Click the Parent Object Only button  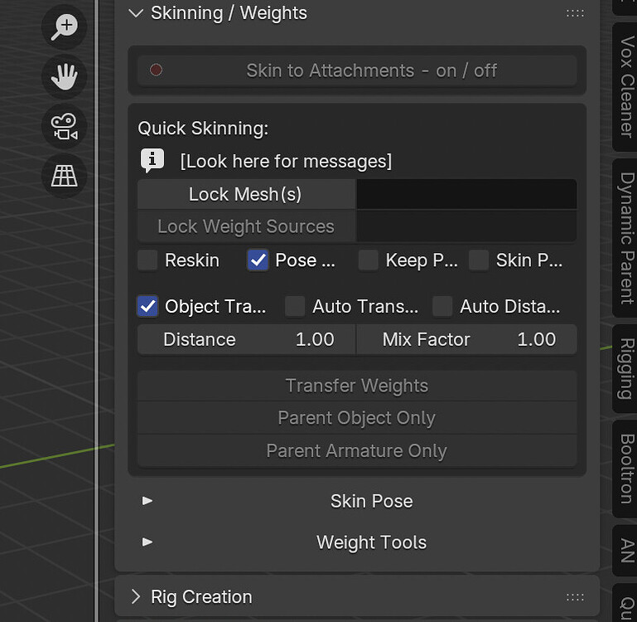point(357,418)
